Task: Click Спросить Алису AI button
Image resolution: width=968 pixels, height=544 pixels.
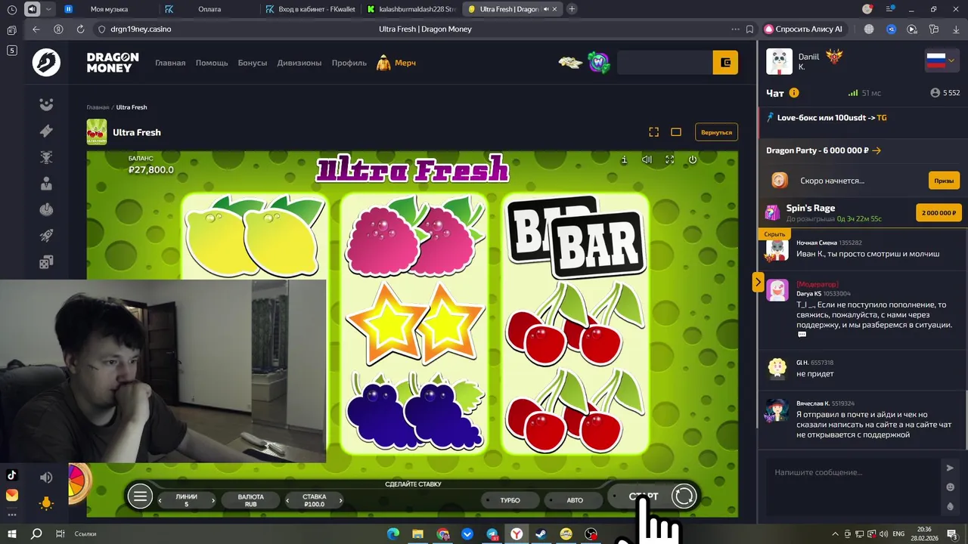Action: click(803, 29)
